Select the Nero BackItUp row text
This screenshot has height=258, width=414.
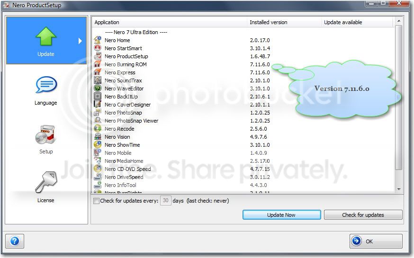pyautogui.click(x=121, y=97)
